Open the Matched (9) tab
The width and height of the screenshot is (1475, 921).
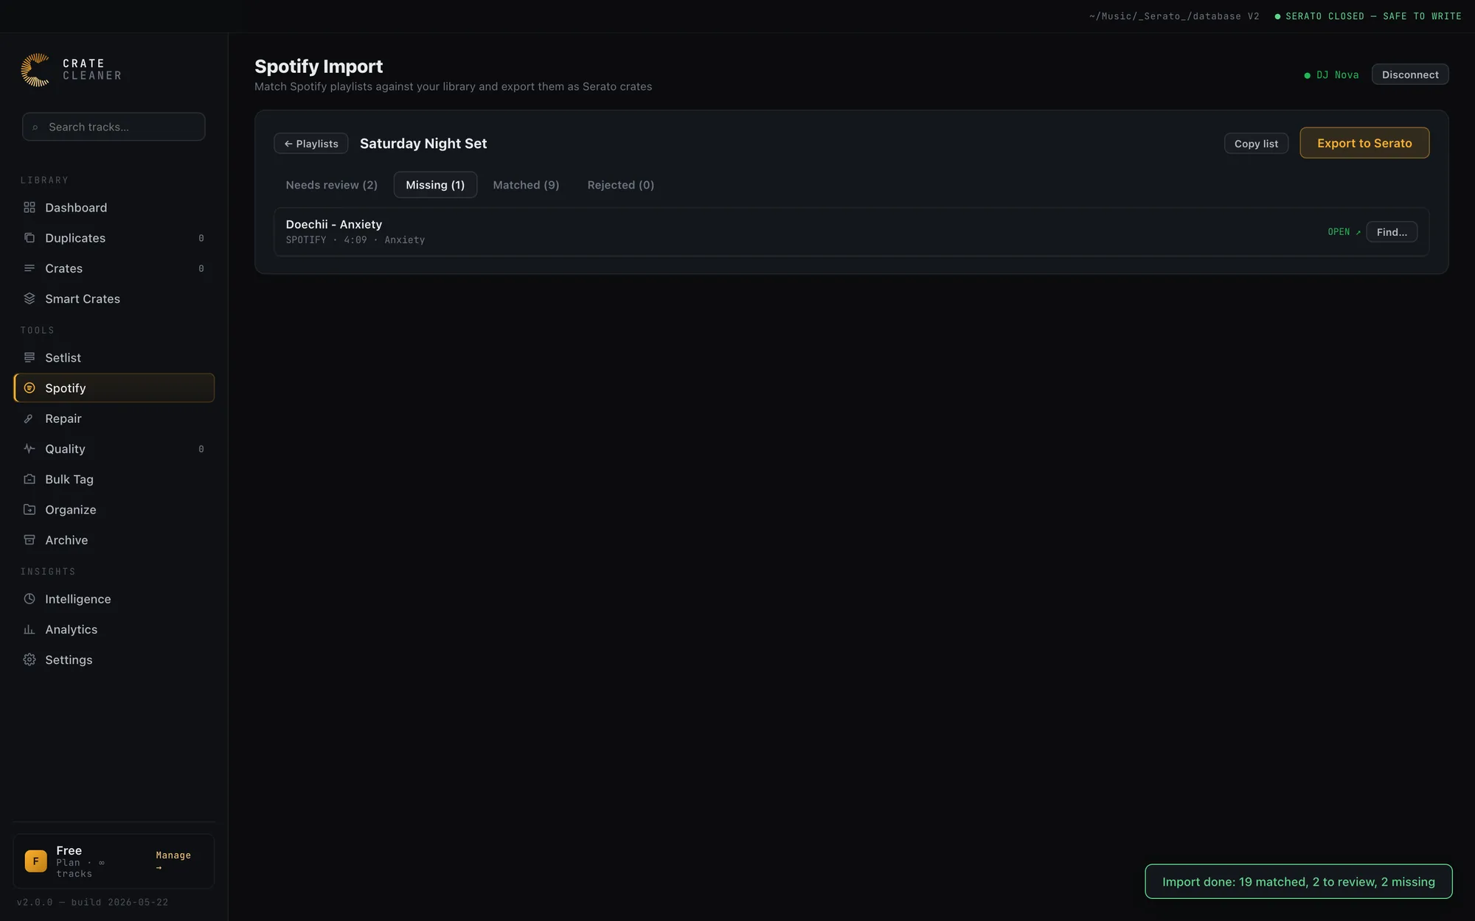[x=526, y=185]
